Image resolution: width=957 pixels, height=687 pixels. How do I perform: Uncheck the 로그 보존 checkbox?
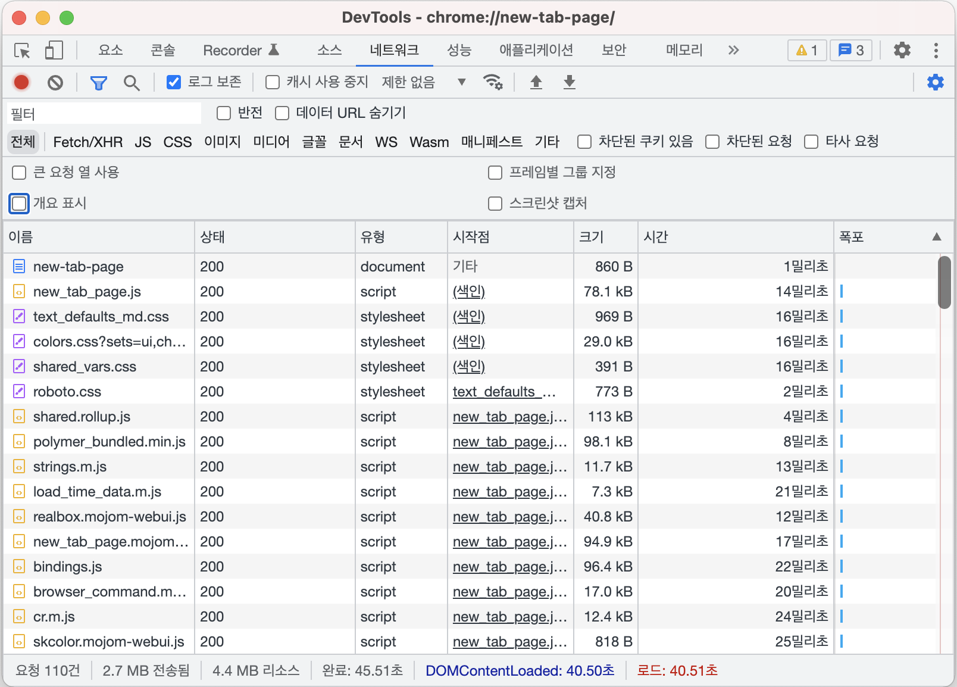pyautogui.click(x=174, y=82)
